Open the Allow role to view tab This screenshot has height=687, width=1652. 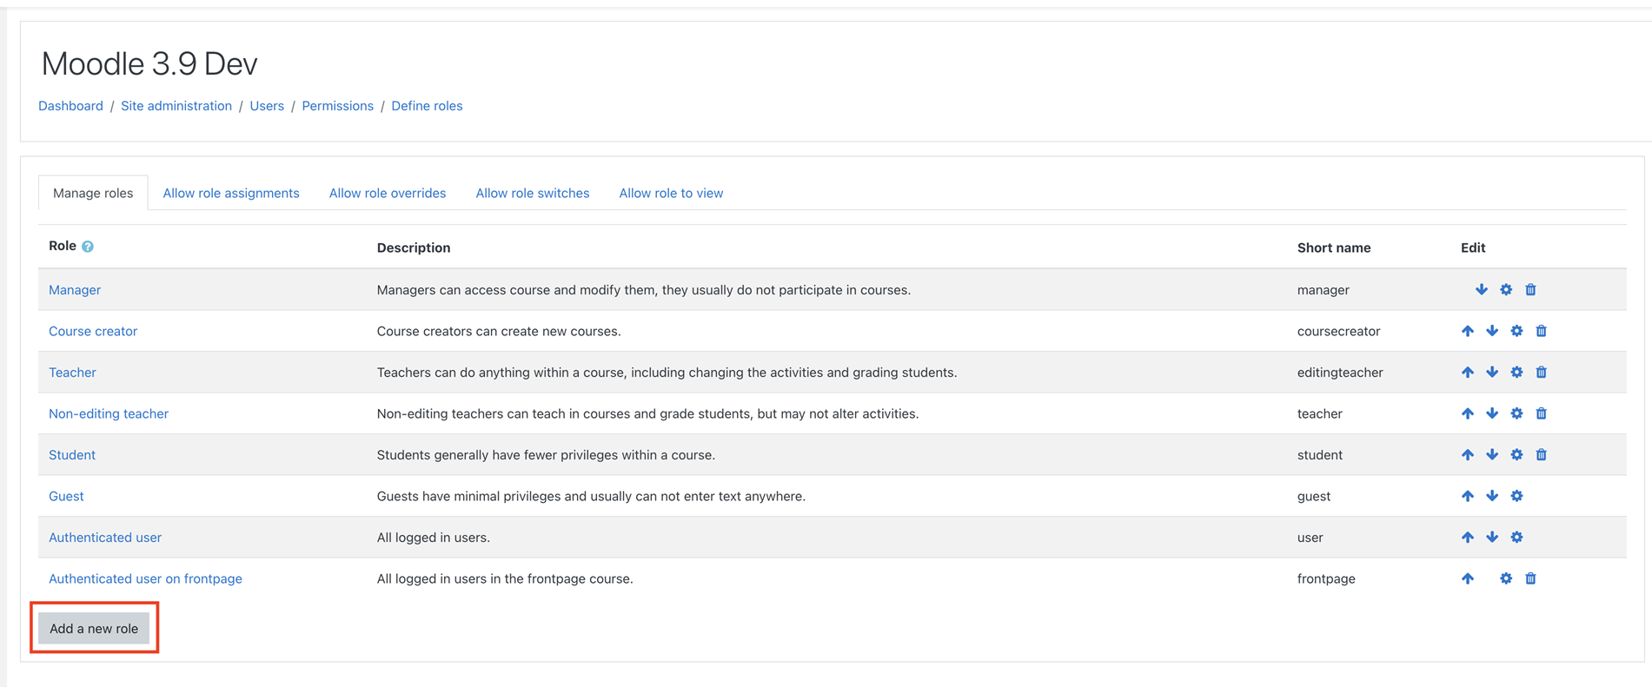(671, 193)
